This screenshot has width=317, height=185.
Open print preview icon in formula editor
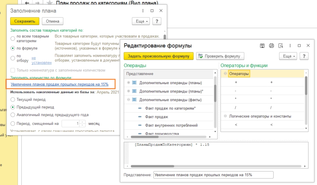281,46
